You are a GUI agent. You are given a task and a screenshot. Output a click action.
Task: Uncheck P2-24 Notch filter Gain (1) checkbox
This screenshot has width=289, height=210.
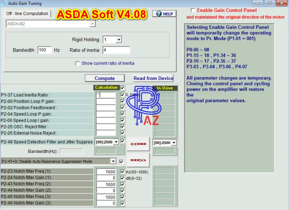(122, 178)
